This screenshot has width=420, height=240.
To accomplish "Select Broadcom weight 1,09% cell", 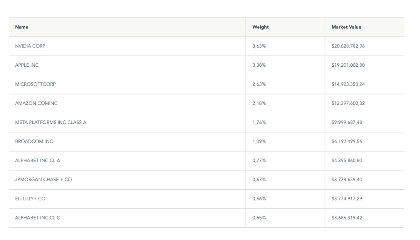I will tap(259, 141).
